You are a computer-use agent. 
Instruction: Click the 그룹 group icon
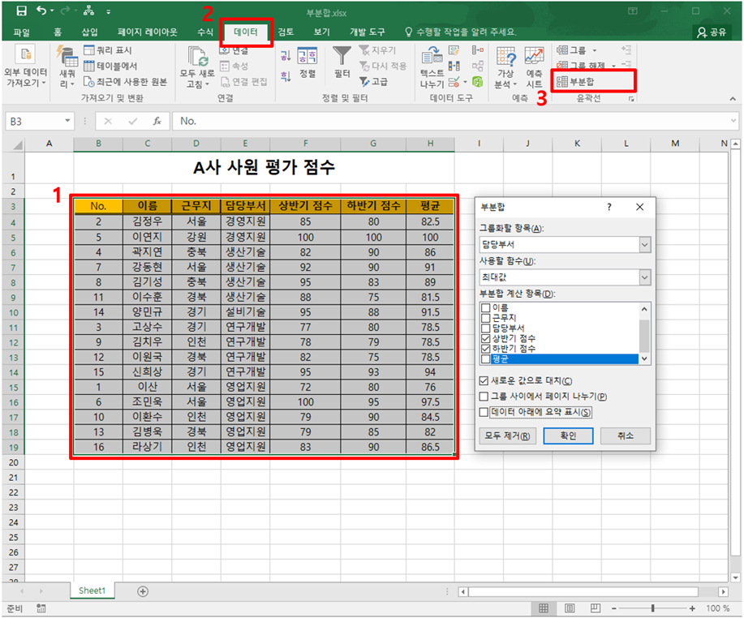(x=562, y=49)
